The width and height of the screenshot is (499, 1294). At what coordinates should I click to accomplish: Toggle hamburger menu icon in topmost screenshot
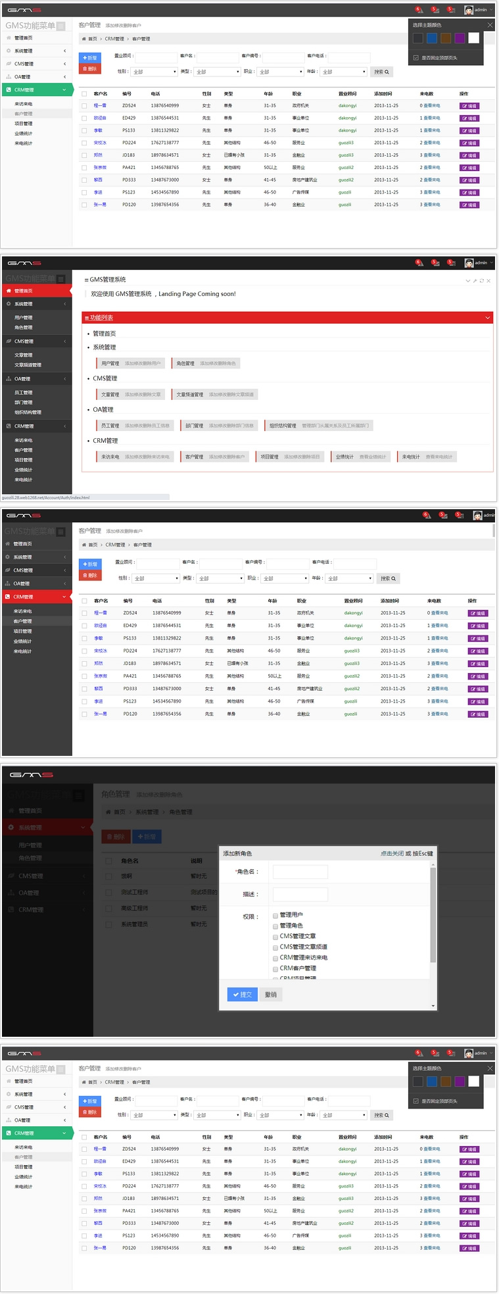coord(61,26)
